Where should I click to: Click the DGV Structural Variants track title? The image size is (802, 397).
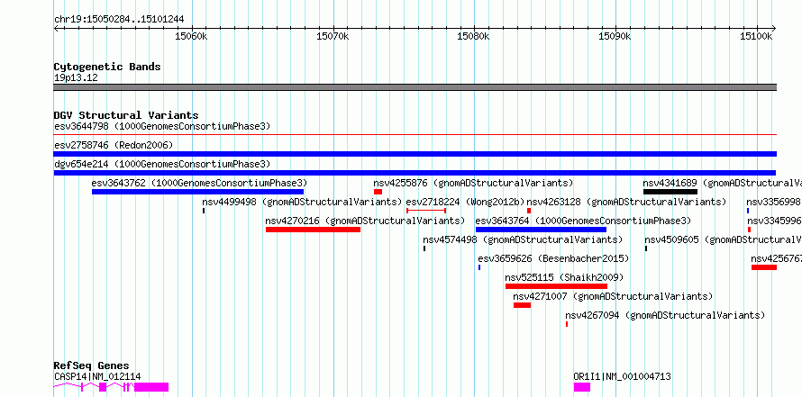click(x=126, y=115)
